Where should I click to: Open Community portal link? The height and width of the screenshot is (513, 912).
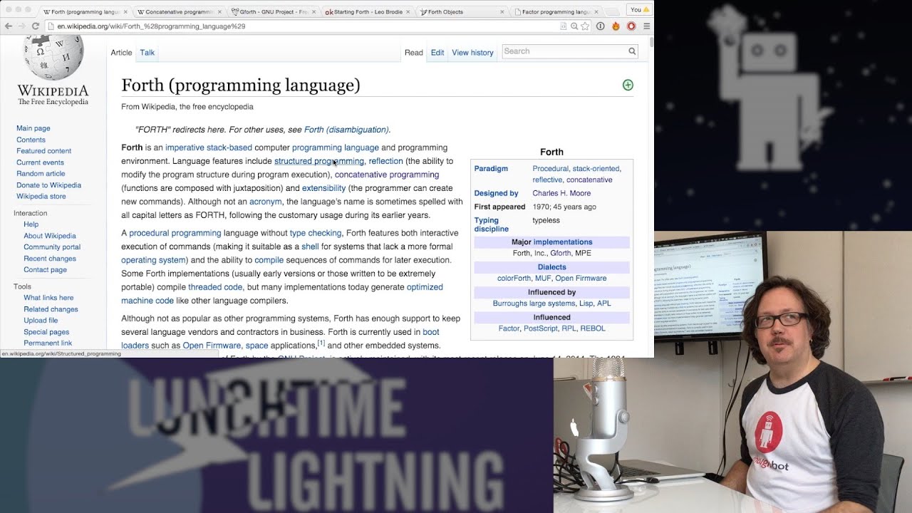point(52,247)
